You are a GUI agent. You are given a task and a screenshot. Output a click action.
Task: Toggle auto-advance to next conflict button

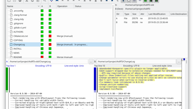123,1
